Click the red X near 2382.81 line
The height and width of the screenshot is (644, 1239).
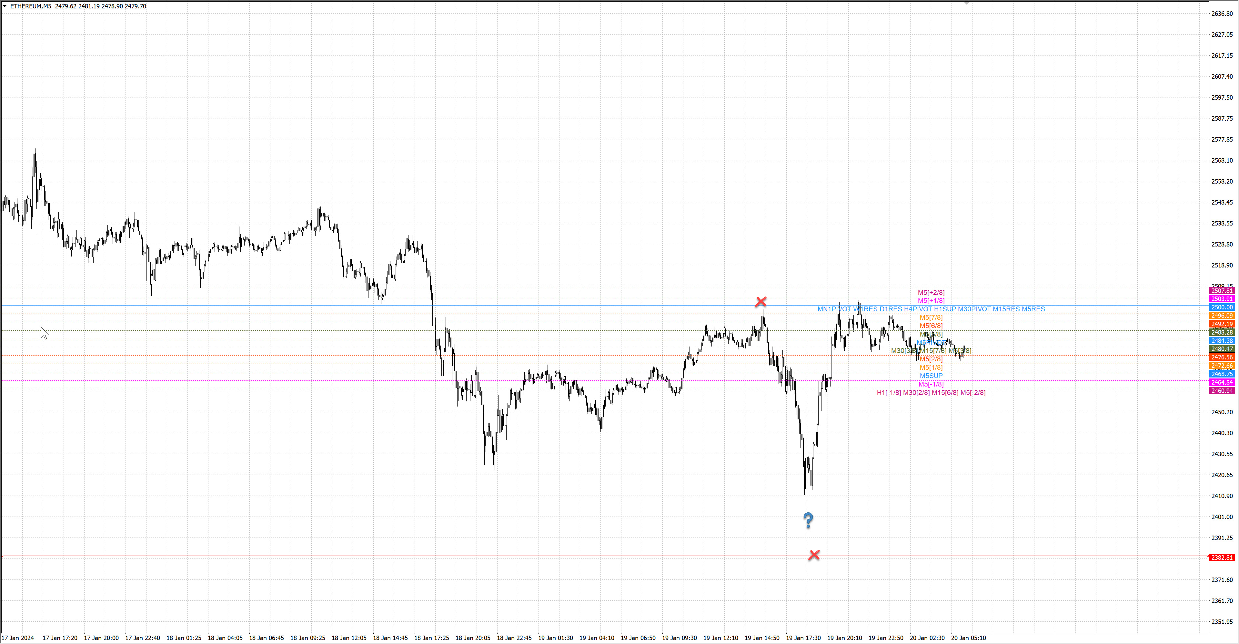pos(814,555)
